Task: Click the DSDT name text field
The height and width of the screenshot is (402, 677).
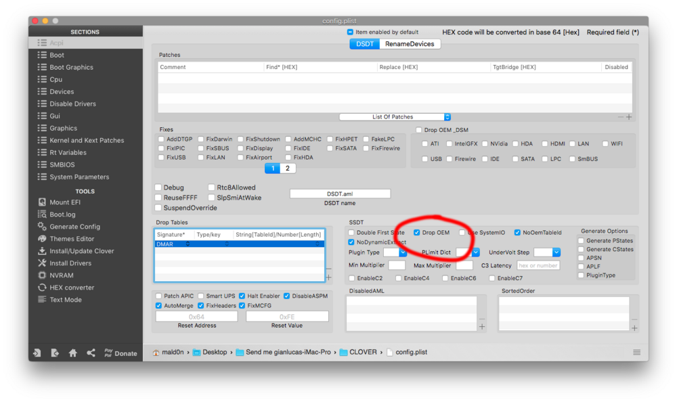Action: click(x=340, y=194)
